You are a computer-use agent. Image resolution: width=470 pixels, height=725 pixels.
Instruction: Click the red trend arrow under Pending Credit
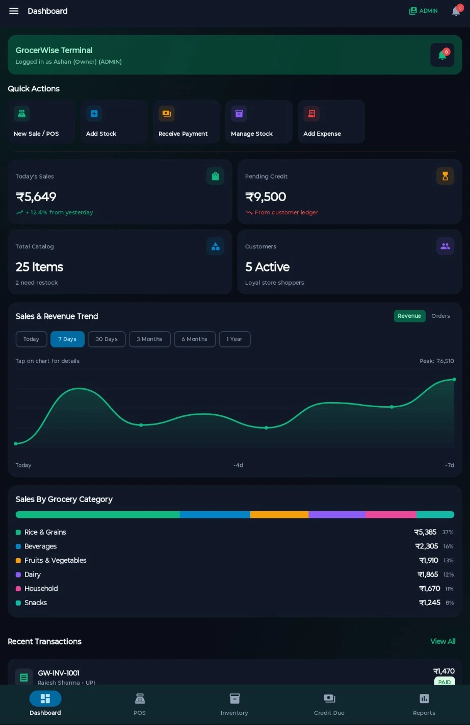coord(249,213)
